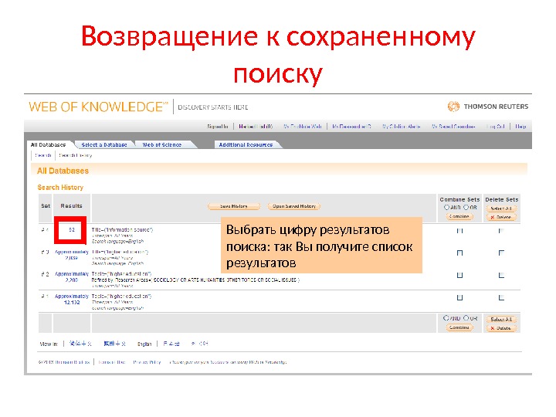Open My EndNote Web link
556x417 pixels.
point(303,126)
